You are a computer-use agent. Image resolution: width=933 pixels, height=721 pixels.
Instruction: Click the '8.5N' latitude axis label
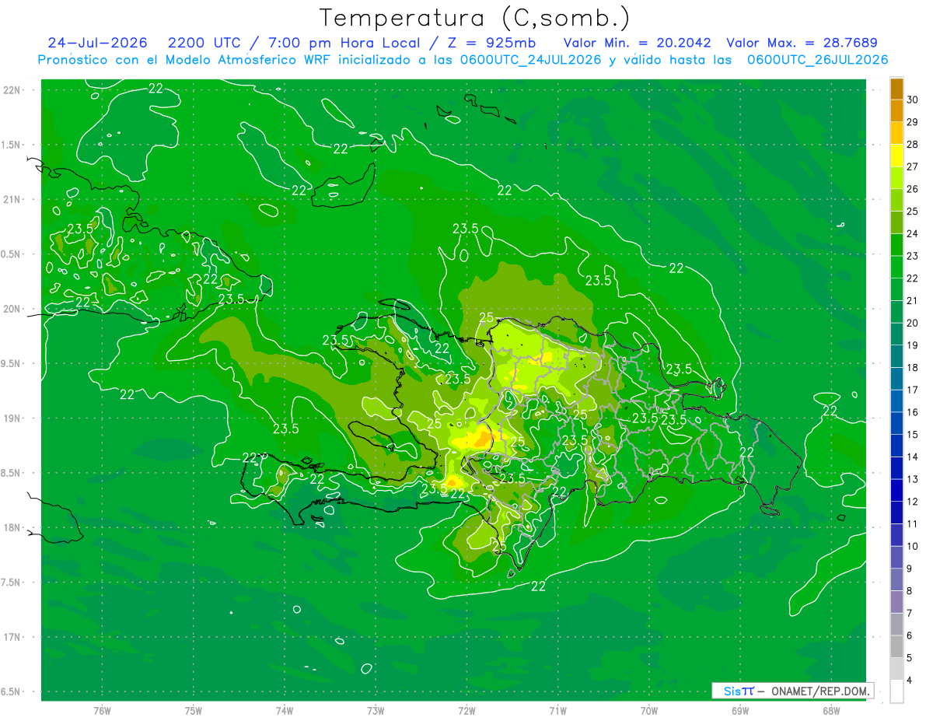11,473
